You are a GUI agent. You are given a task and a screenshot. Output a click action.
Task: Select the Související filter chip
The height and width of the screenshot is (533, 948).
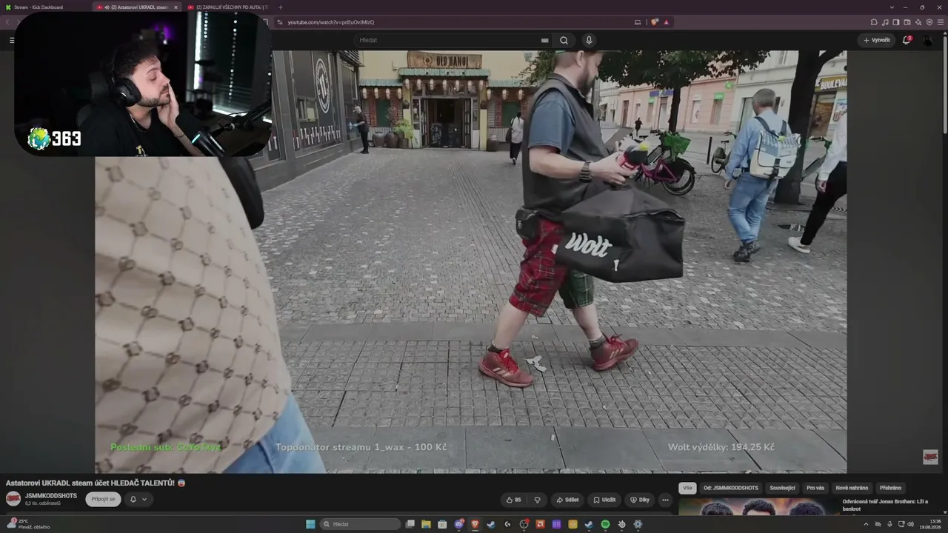[x=782, y=488]
